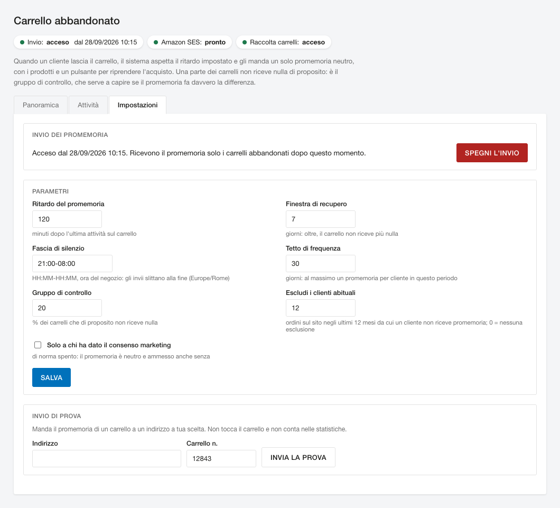Image resolution: width=560 pixels, height=508 pixels.
Task: Click the Amazon SES pronto status pill
Action: click(x=190, y=42)
